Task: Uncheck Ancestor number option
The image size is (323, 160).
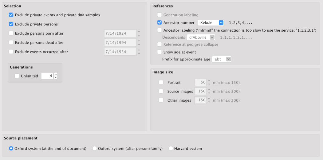Action: point(159,22)
